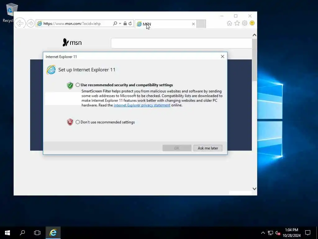Image resolution: width=318 pixels, height=239 pixels.
Task: Refresh the page with the reload icon
Action: 130,23
